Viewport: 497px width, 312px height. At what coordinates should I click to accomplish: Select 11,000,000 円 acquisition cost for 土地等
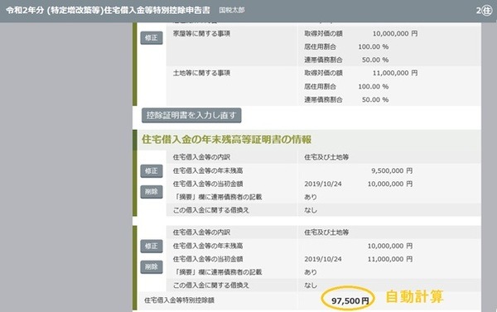tap(395, 73)
